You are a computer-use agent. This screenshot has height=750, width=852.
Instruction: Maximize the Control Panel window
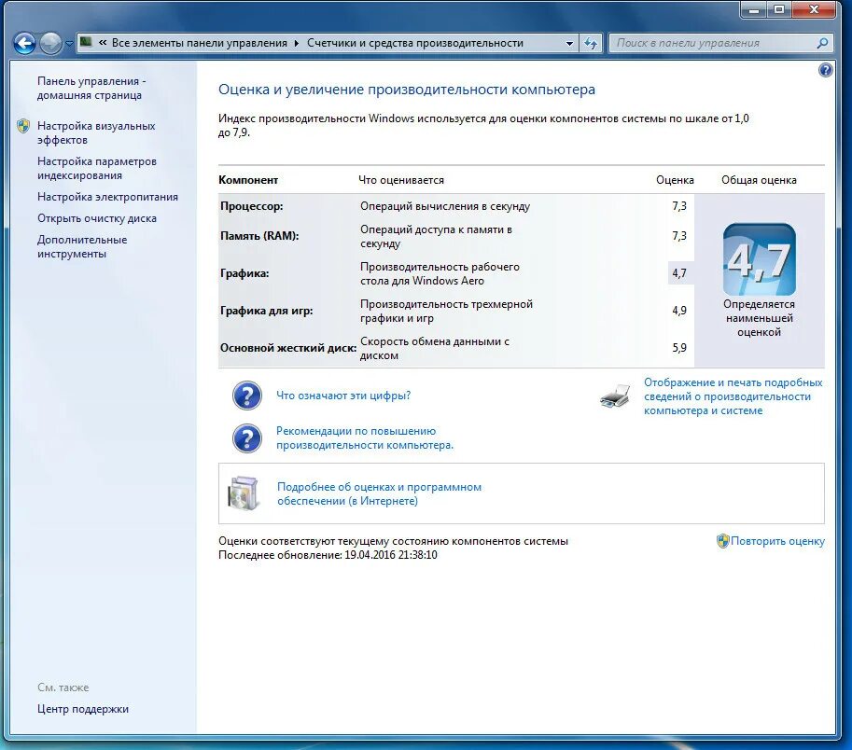point(779,9)
